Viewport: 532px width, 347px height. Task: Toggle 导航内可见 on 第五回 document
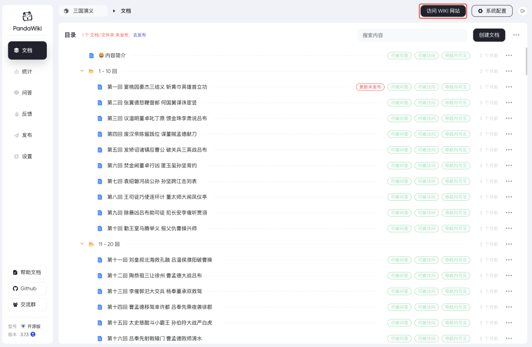click(x=456, y=150)
